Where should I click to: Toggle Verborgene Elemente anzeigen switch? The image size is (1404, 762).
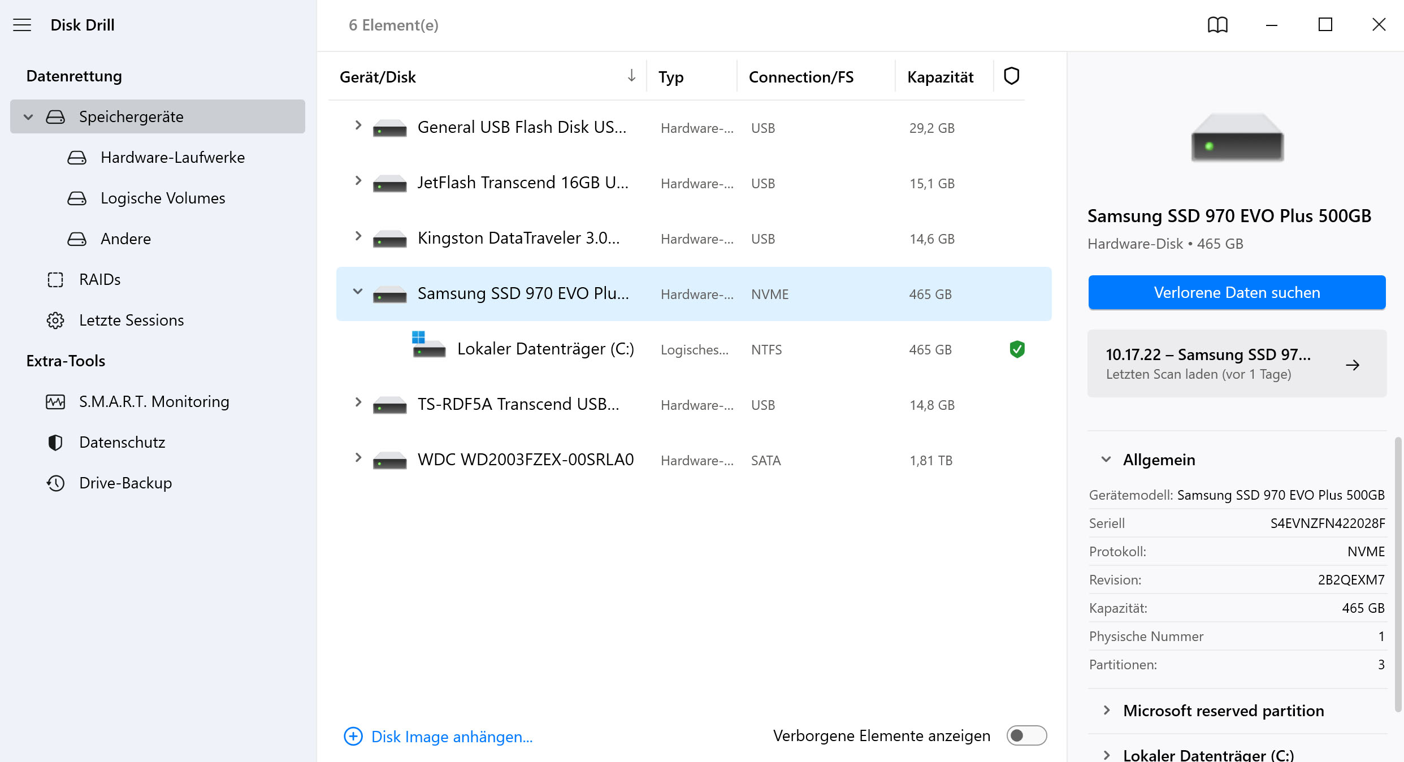tap(1026, 735)
